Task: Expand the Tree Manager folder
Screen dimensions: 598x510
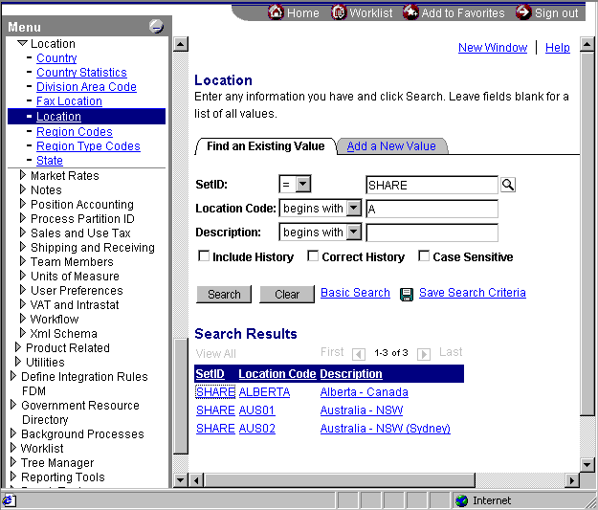Action: 13,462
